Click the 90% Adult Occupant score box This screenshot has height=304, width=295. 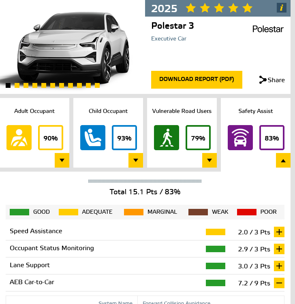tap(51, 138)
